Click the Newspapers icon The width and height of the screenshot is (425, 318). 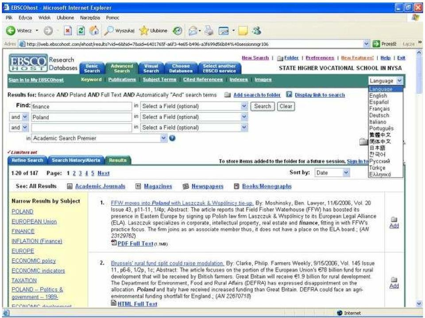click(x=185, y=186)
